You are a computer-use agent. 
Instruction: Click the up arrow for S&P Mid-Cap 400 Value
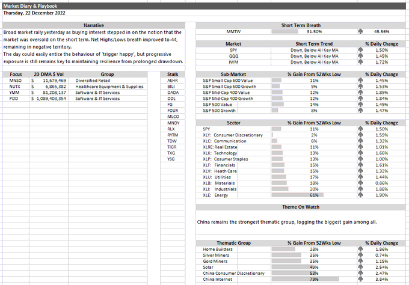coord(360,93)
